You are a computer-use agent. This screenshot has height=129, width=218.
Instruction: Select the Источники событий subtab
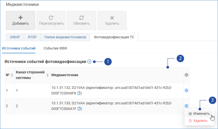(19, 48)
